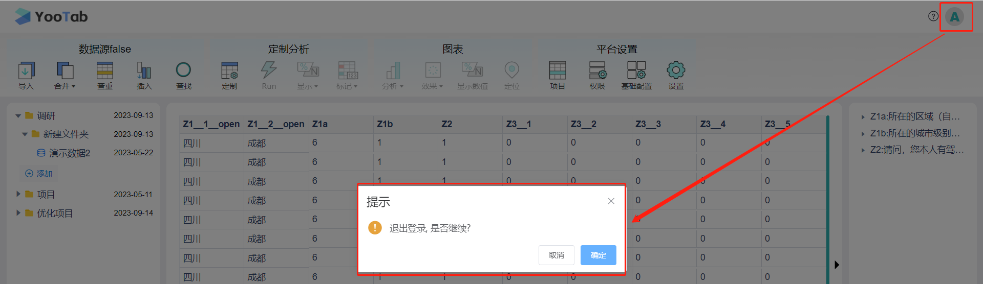Image resolution: width=983 pixels, height=284 pixels.
Task: Toggle the 显示数值 show values icon
Action: 472,70
